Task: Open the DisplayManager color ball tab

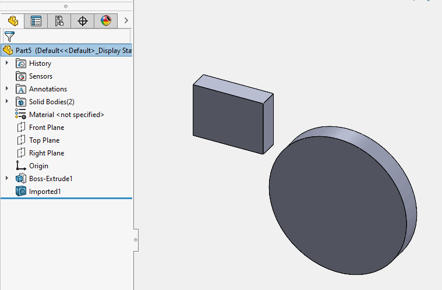Action: (x=106, y=21)
